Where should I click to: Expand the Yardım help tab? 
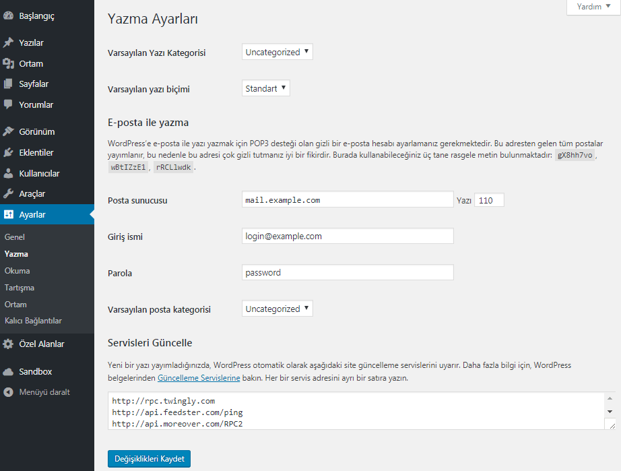(x=593, y=7)
